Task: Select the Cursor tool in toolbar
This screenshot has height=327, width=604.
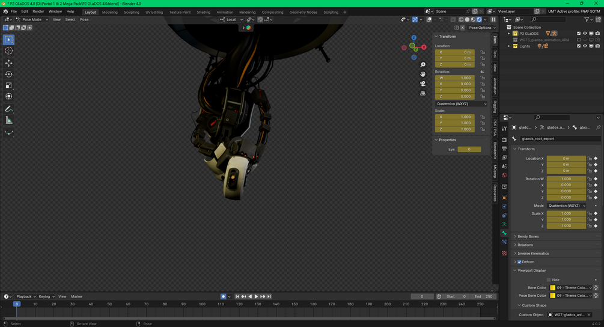Action: click(9, 51)
